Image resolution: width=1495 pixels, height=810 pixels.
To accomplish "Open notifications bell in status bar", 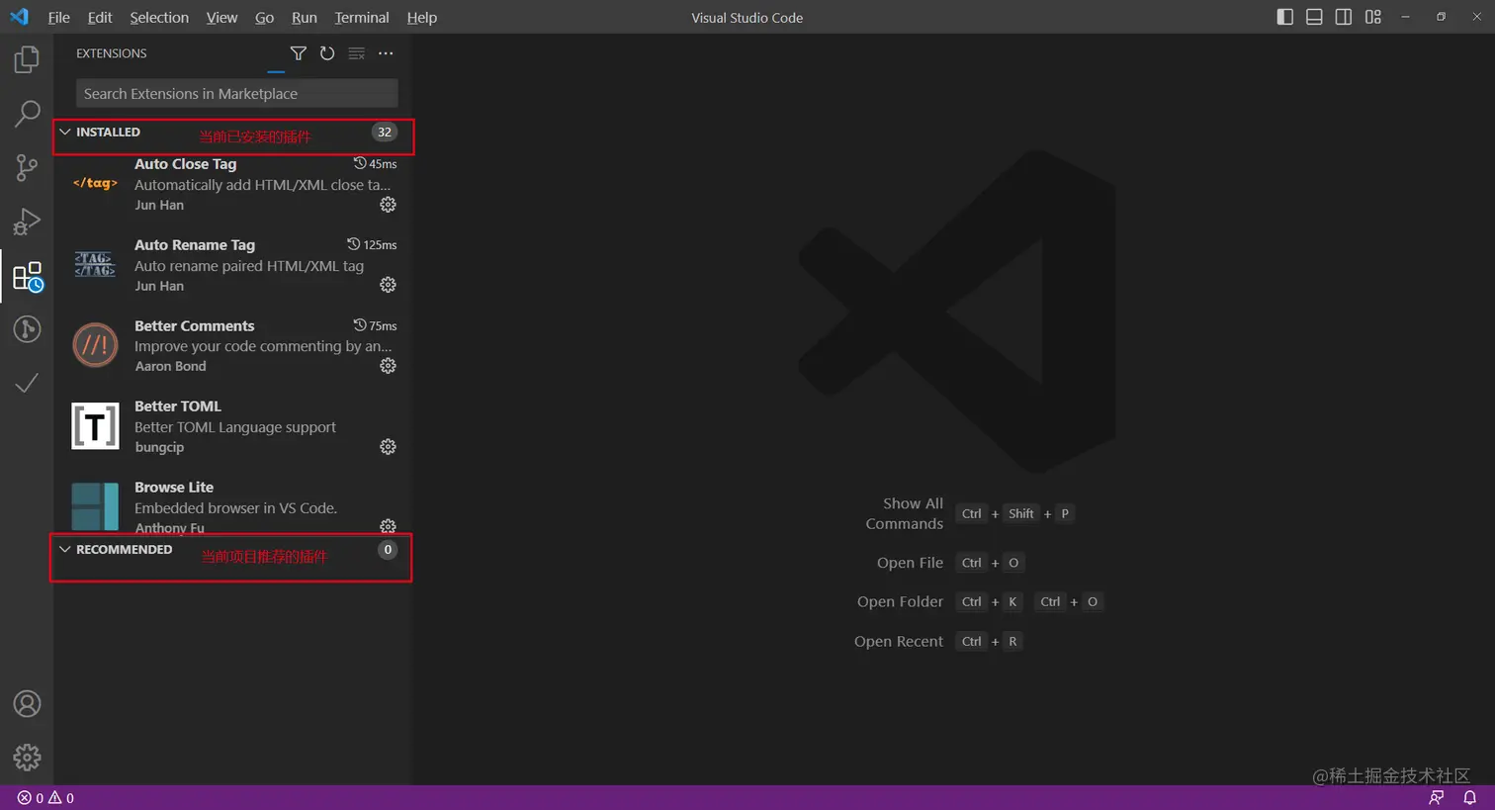I will [1470, 798].
